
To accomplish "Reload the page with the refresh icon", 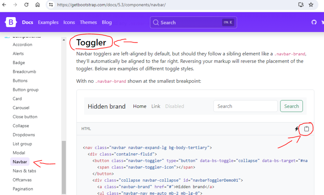I will 27,5.
